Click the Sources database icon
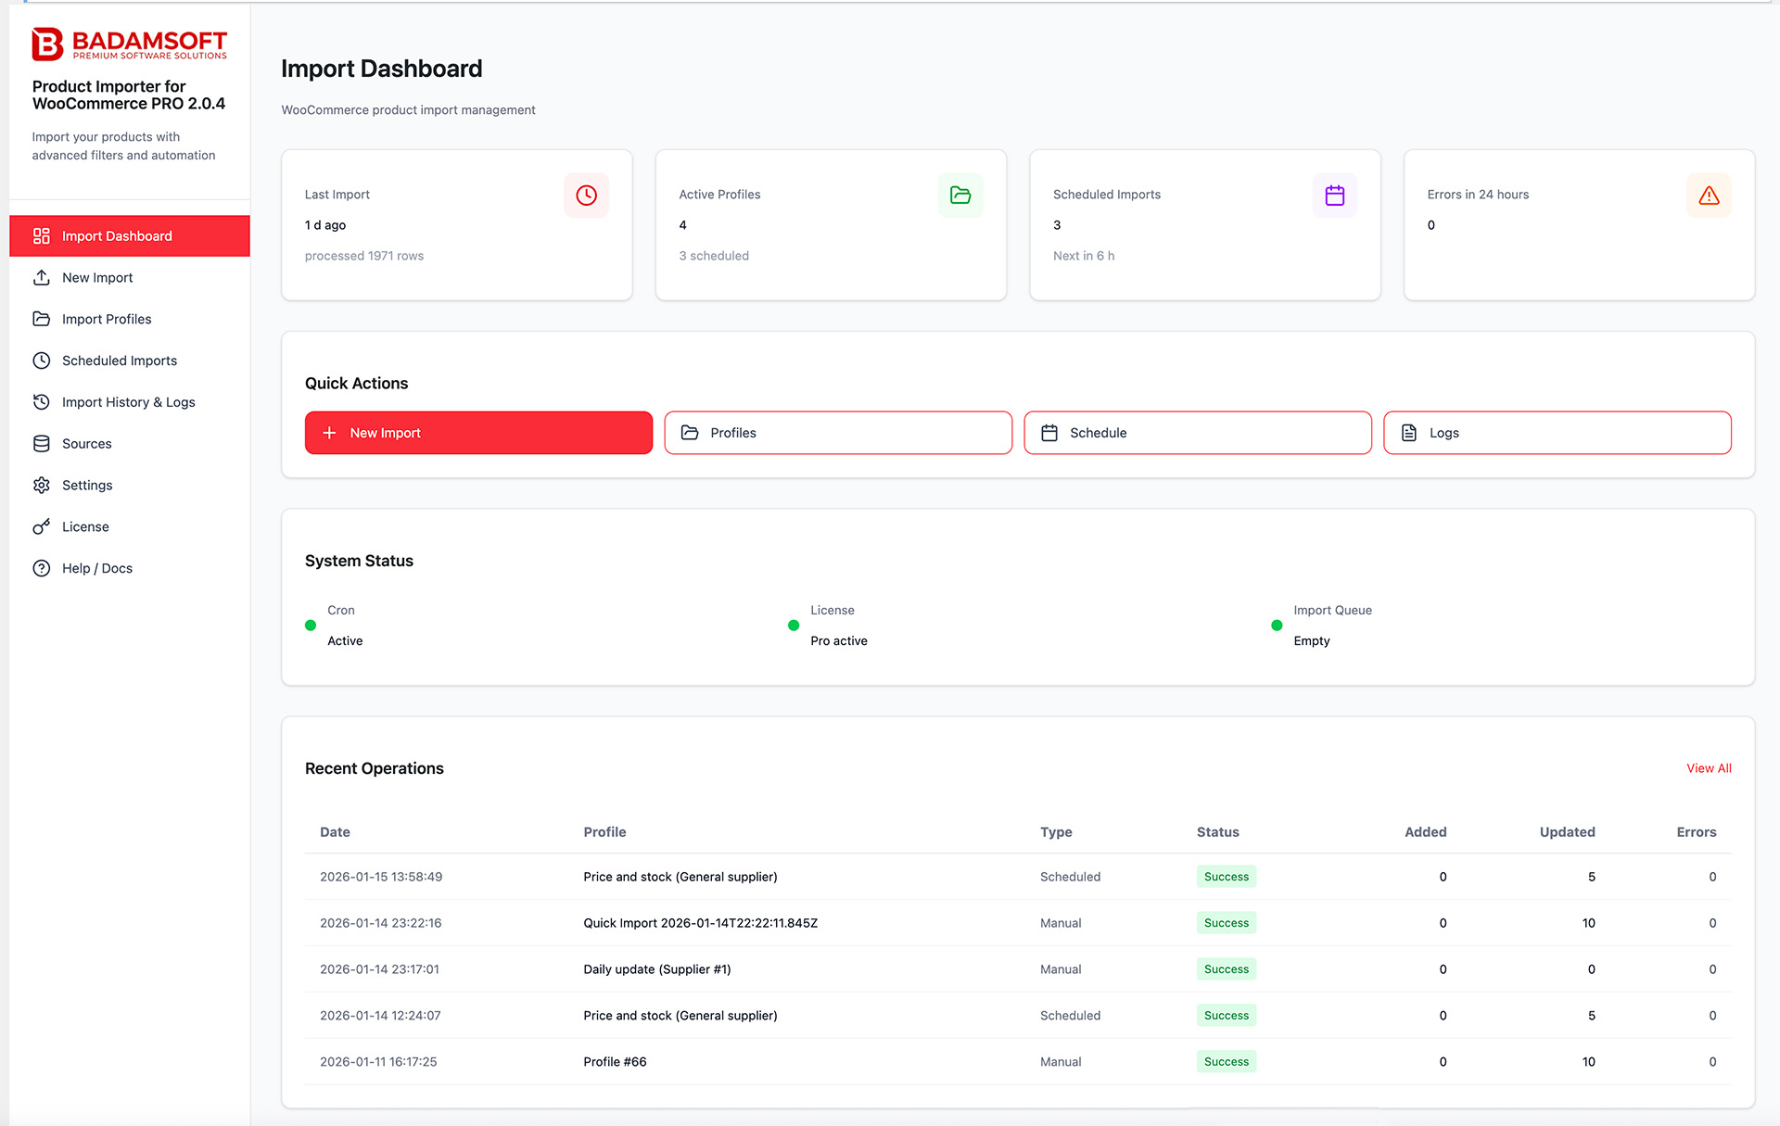This screenshot has width=1780, height=1126. coord(41,443)
